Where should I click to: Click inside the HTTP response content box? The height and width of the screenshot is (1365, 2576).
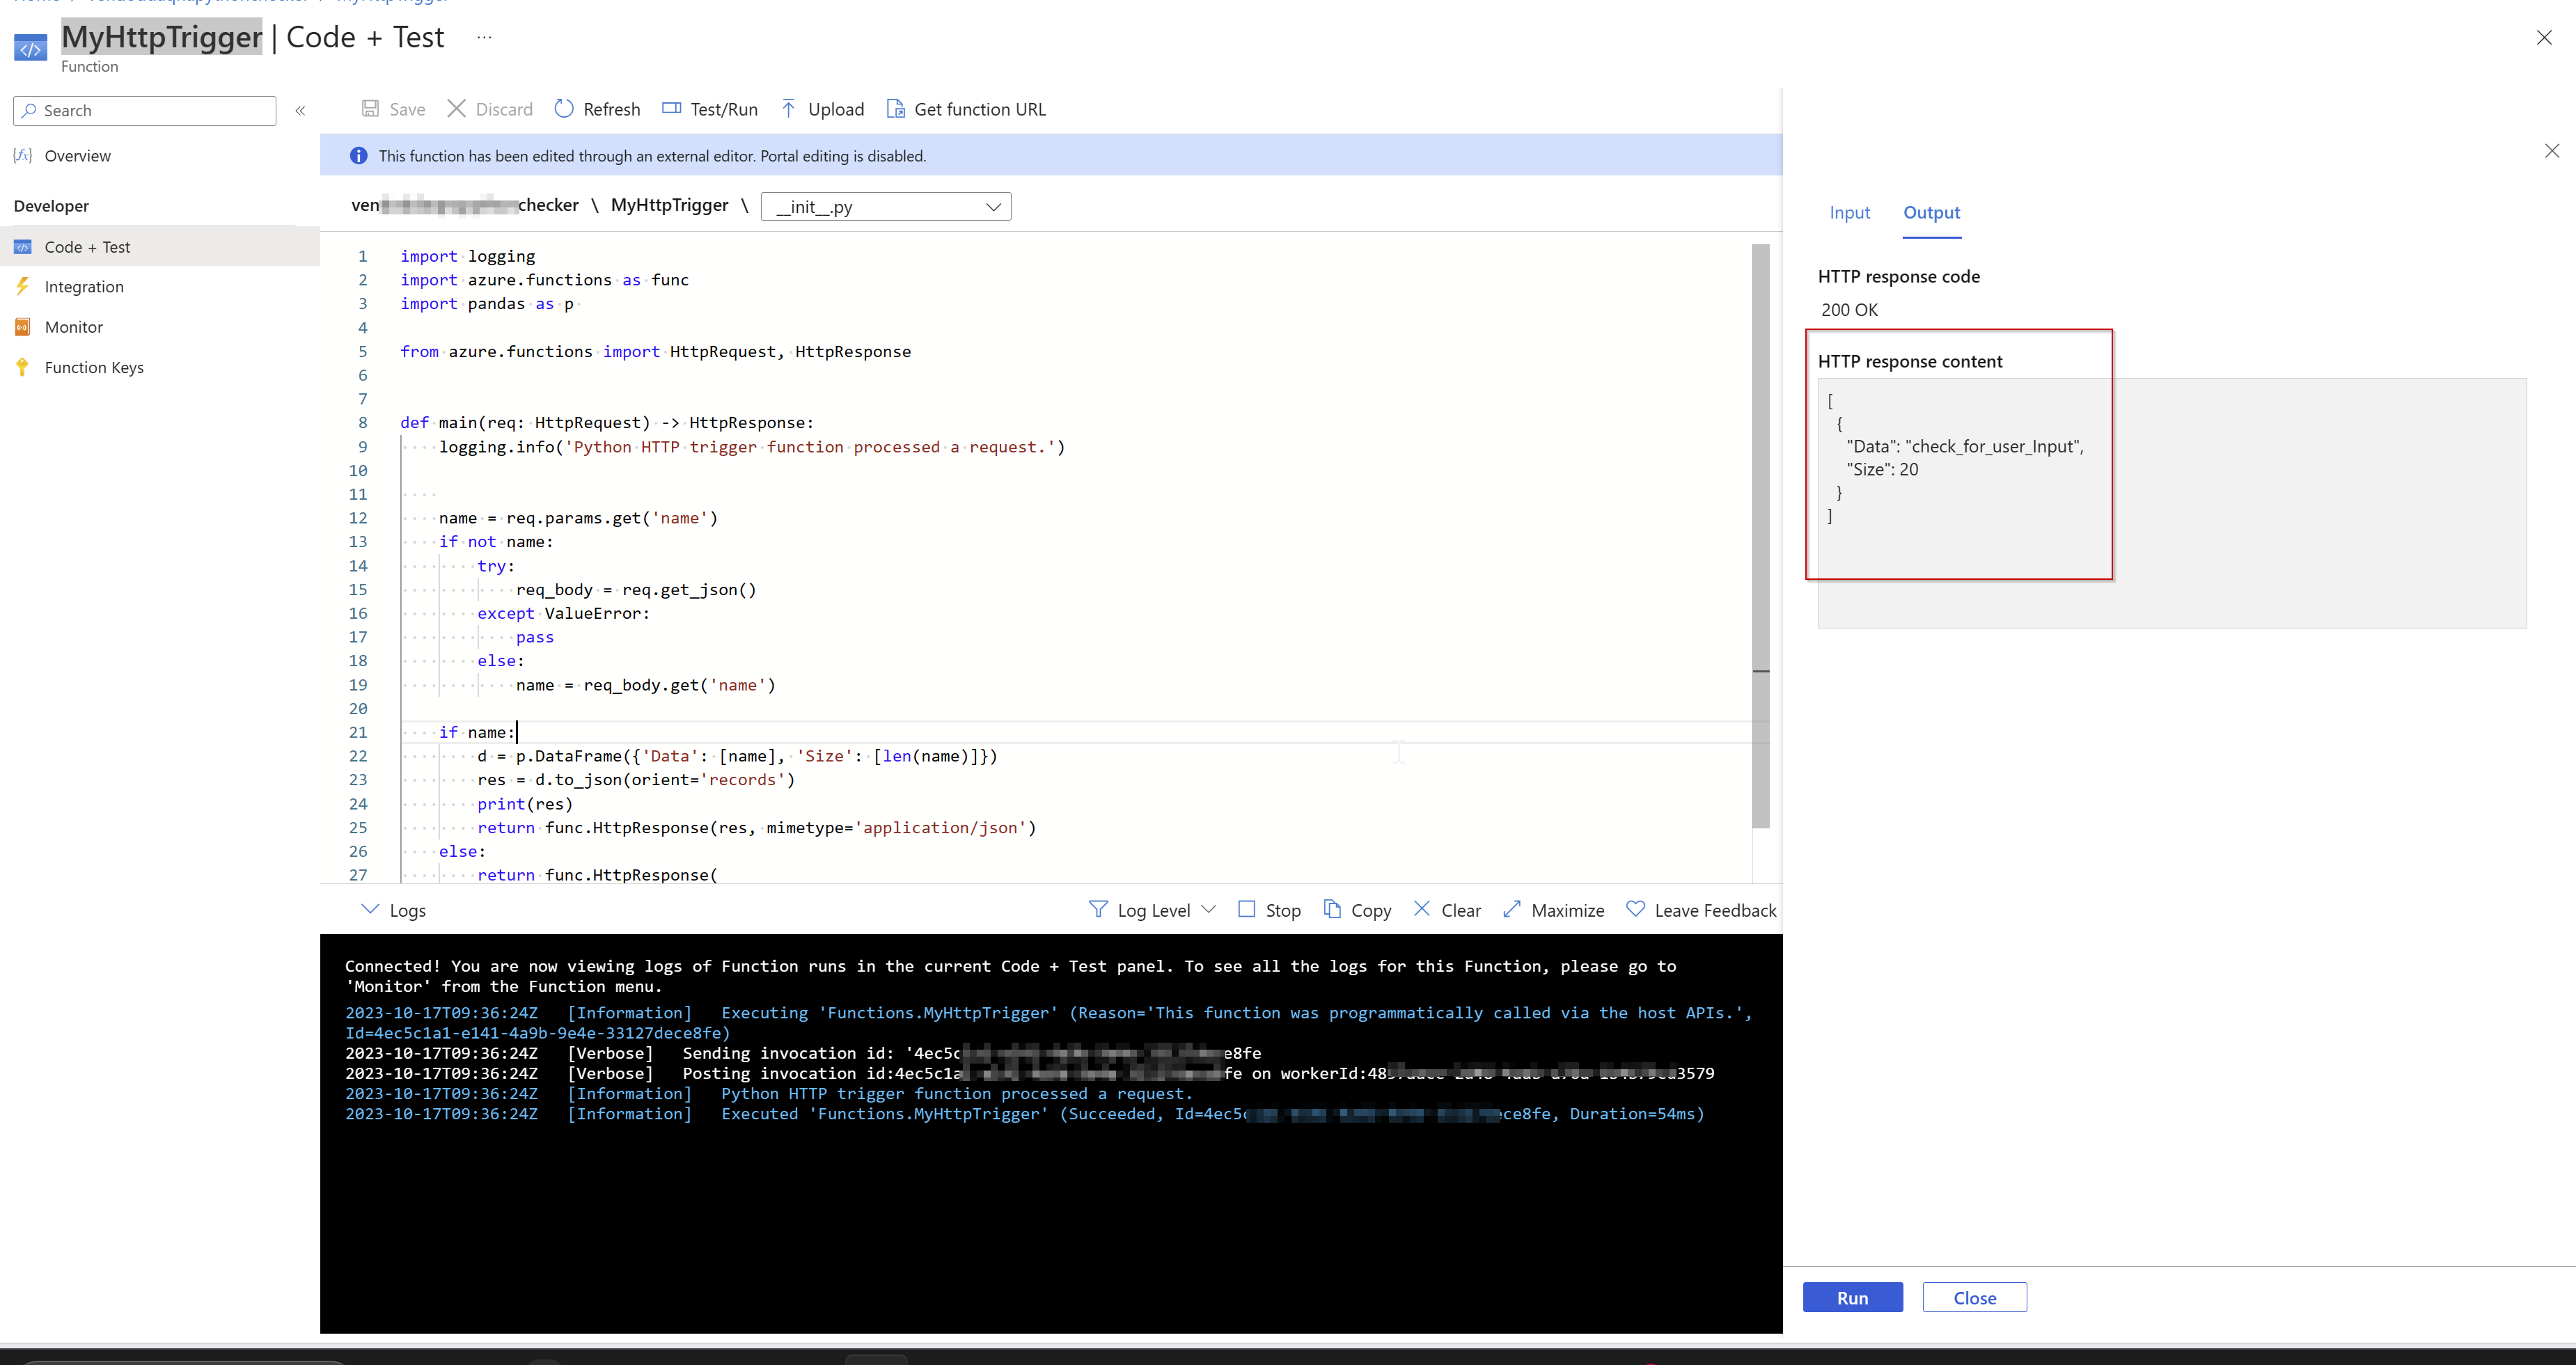(x=2171, y=503)
